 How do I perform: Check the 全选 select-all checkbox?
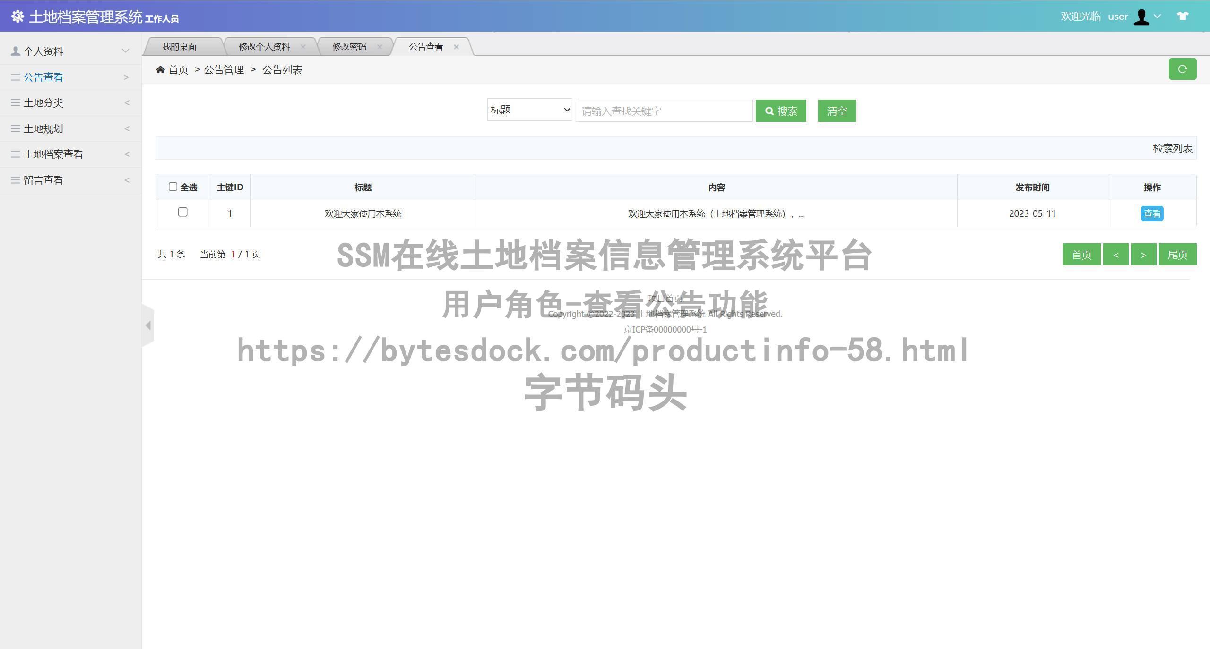click(173, 187)
